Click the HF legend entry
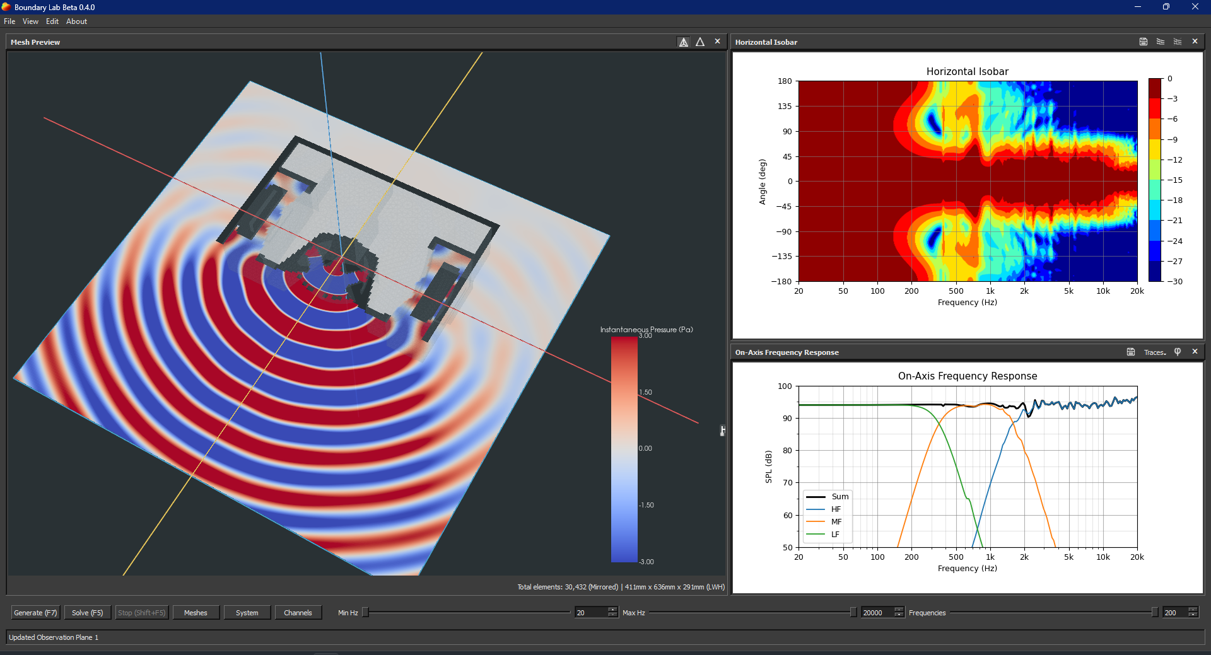Screen dimensions: 1211x655 click(x=824, y=509)
